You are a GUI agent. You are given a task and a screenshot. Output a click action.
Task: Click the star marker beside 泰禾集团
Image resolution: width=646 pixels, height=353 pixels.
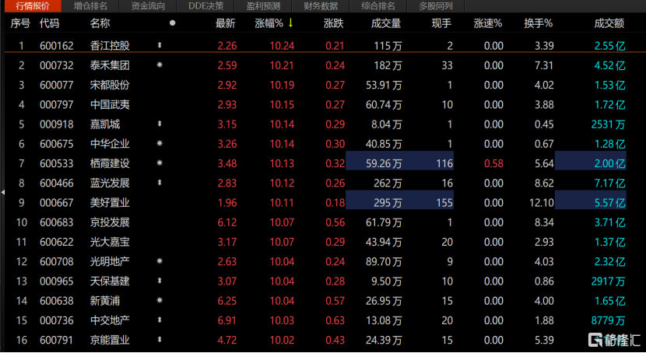(160, 65)
